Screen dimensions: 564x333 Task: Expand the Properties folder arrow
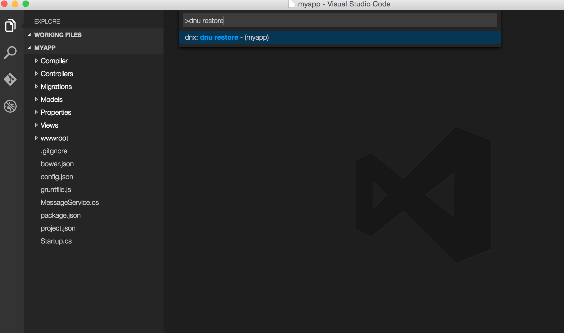pyautogui.click(x=36, y=112)
